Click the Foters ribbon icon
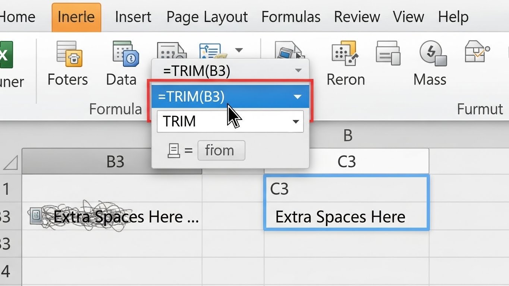Image resolution: width=509 pixels, height=286 pixels. point(69,54)
